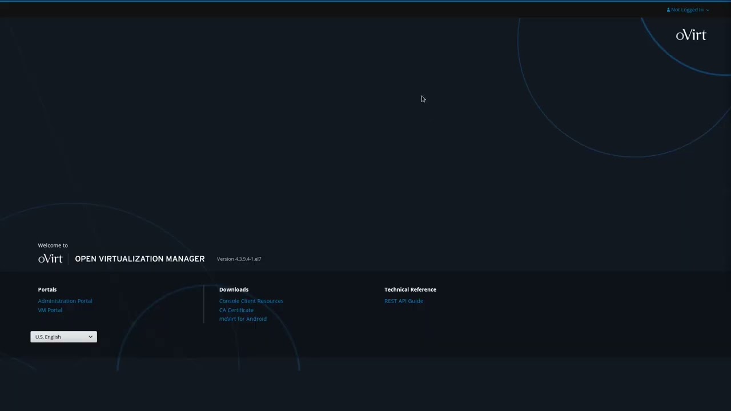Viewport: 731px width, 411px height.
Task: Go to the VM Portal
Action: coord(50,310)
